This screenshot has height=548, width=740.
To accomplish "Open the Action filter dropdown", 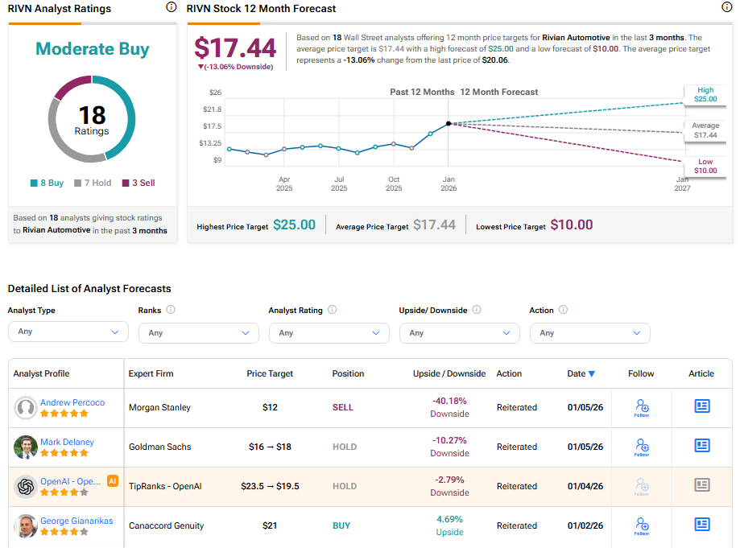I will [x=589, y=333].
